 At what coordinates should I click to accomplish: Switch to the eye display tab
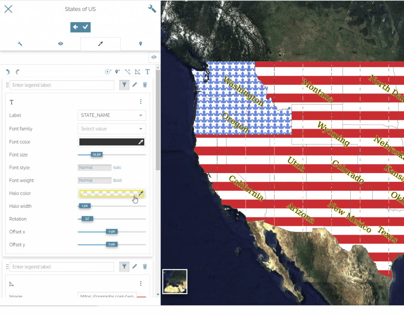tap(60, 44)
